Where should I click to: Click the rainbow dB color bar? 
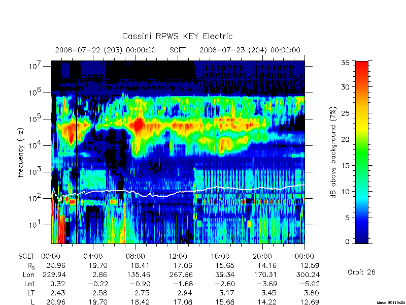pyautogui.click(x=362, y=152)
